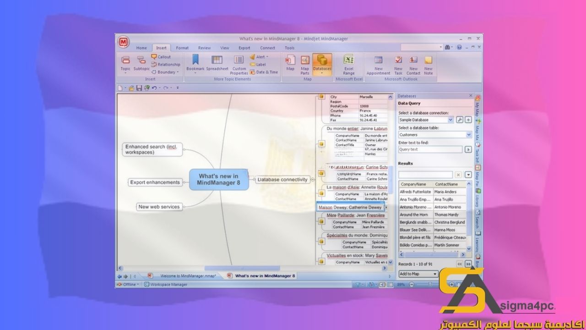Click the Redo arrow

(165, 88)
